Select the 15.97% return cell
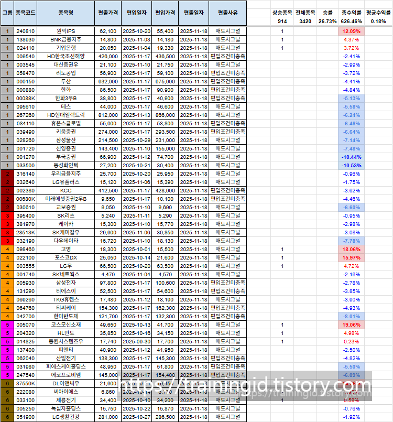This screenshot has height=422, width=393. [x=351, y=257]
